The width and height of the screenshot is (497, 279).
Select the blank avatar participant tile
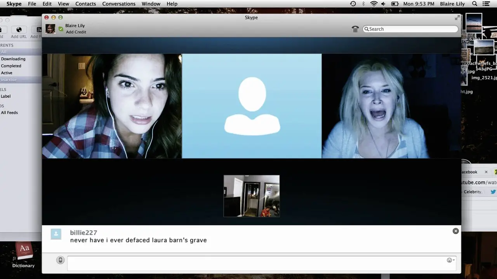[252, 106]
